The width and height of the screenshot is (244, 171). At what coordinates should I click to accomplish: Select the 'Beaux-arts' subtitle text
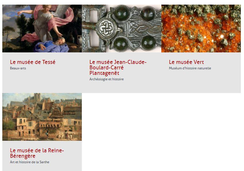(x=18, y=68)
